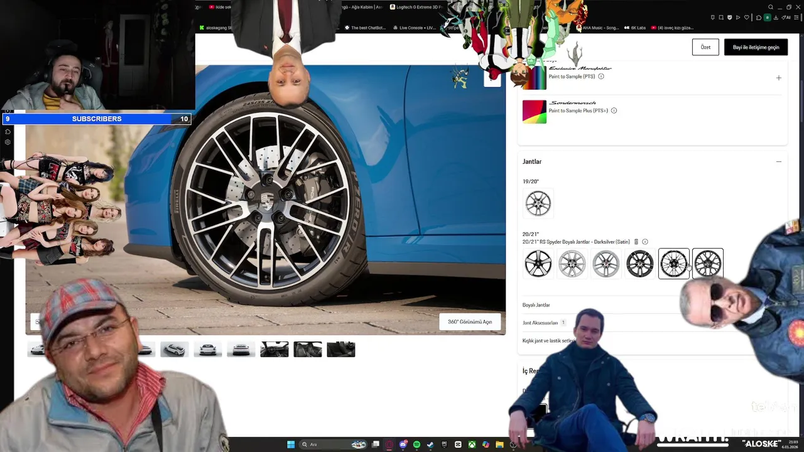The width and height of the screenshot is (804, 452).
Task: Open Epic Games Launcher from the taskbar
Action: tap(444, 444)
